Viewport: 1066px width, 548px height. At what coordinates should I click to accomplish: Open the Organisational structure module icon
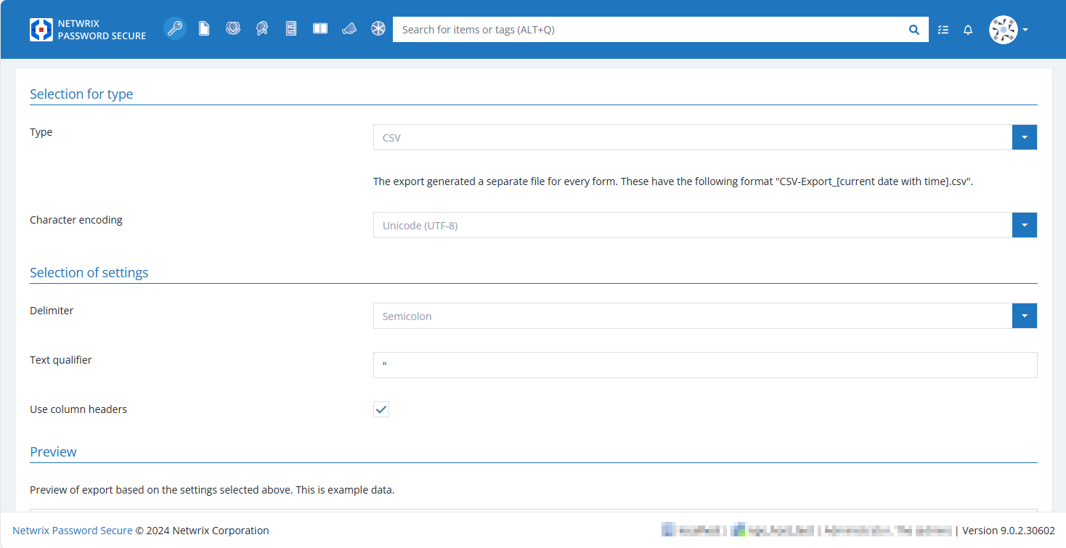pos(233,29)
